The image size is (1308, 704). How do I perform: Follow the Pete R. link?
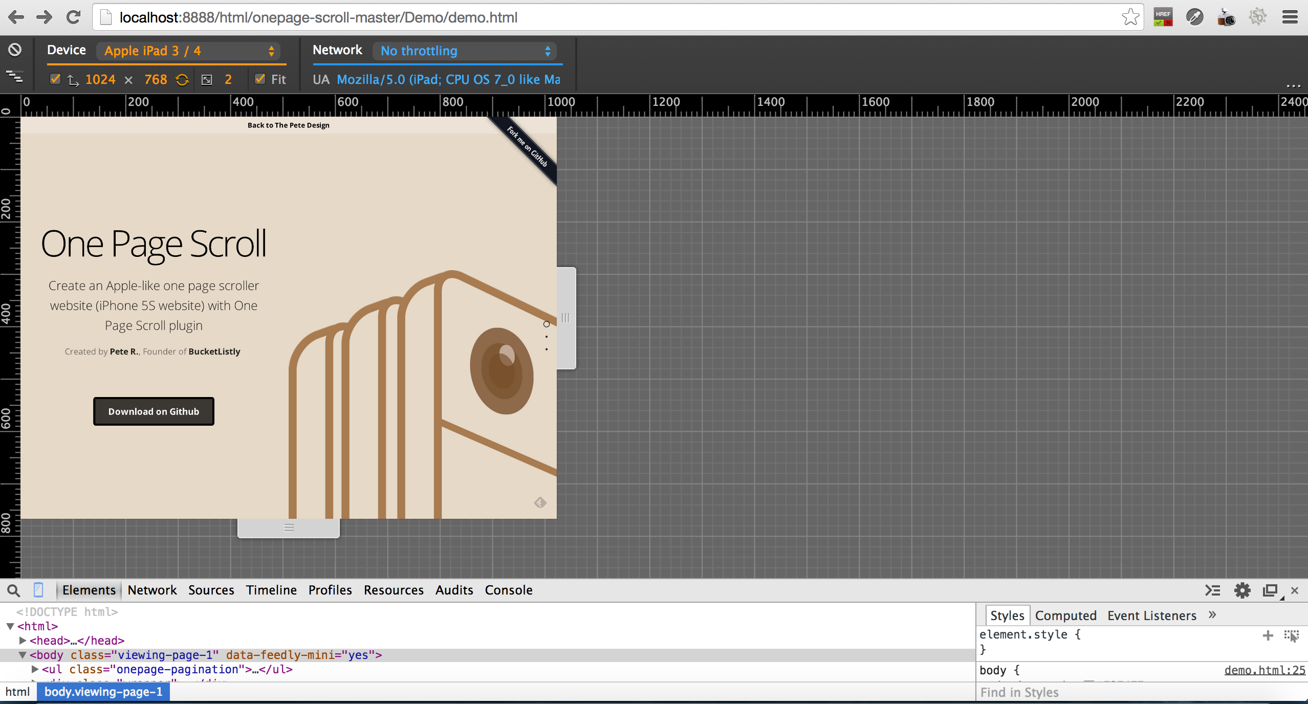(124, 351)
